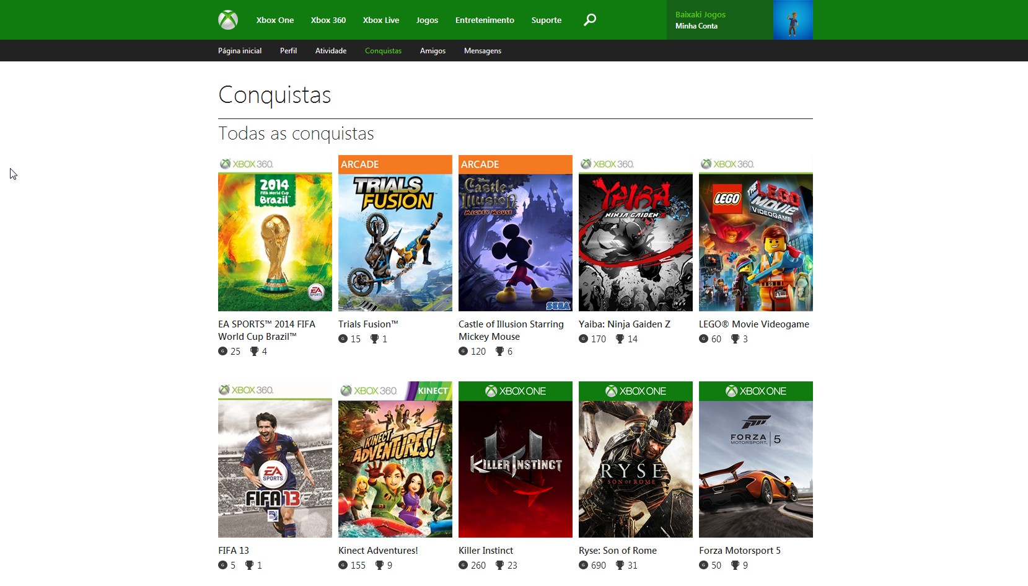
Task: Open the FIFA 13 title link
Action: pos(234,550)
